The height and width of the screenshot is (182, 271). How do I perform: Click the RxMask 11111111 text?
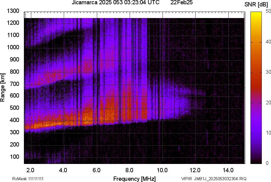point(23,179)
